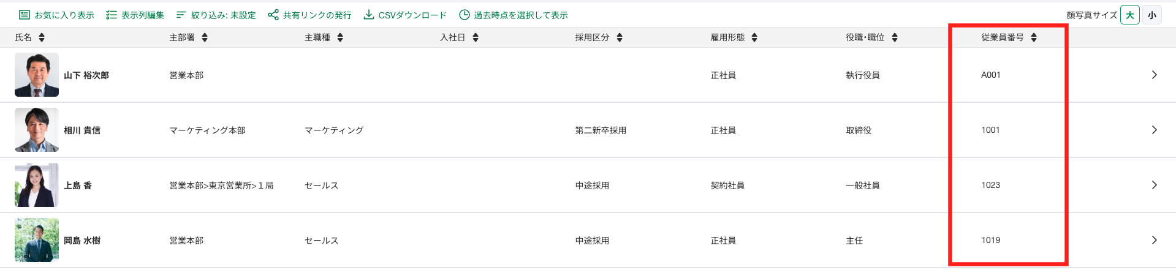The height and width of the screenshot is (270, 1176).
Task: Click 上島 香 profile photo
Action: coord(37,185)
